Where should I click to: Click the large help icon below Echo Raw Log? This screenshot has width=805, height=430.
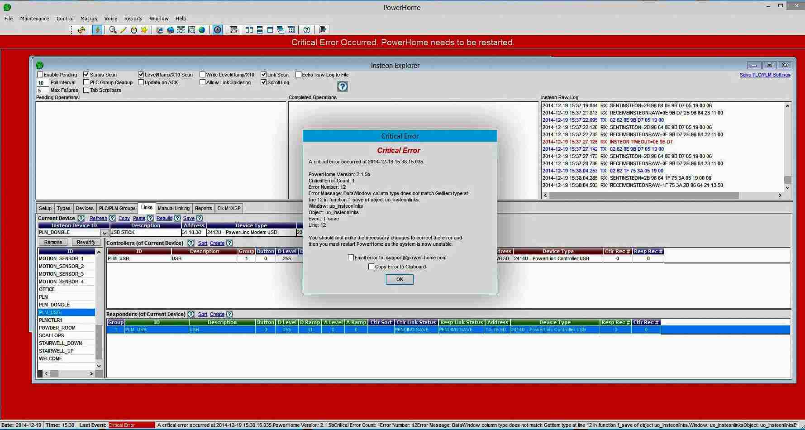[343, 86]
